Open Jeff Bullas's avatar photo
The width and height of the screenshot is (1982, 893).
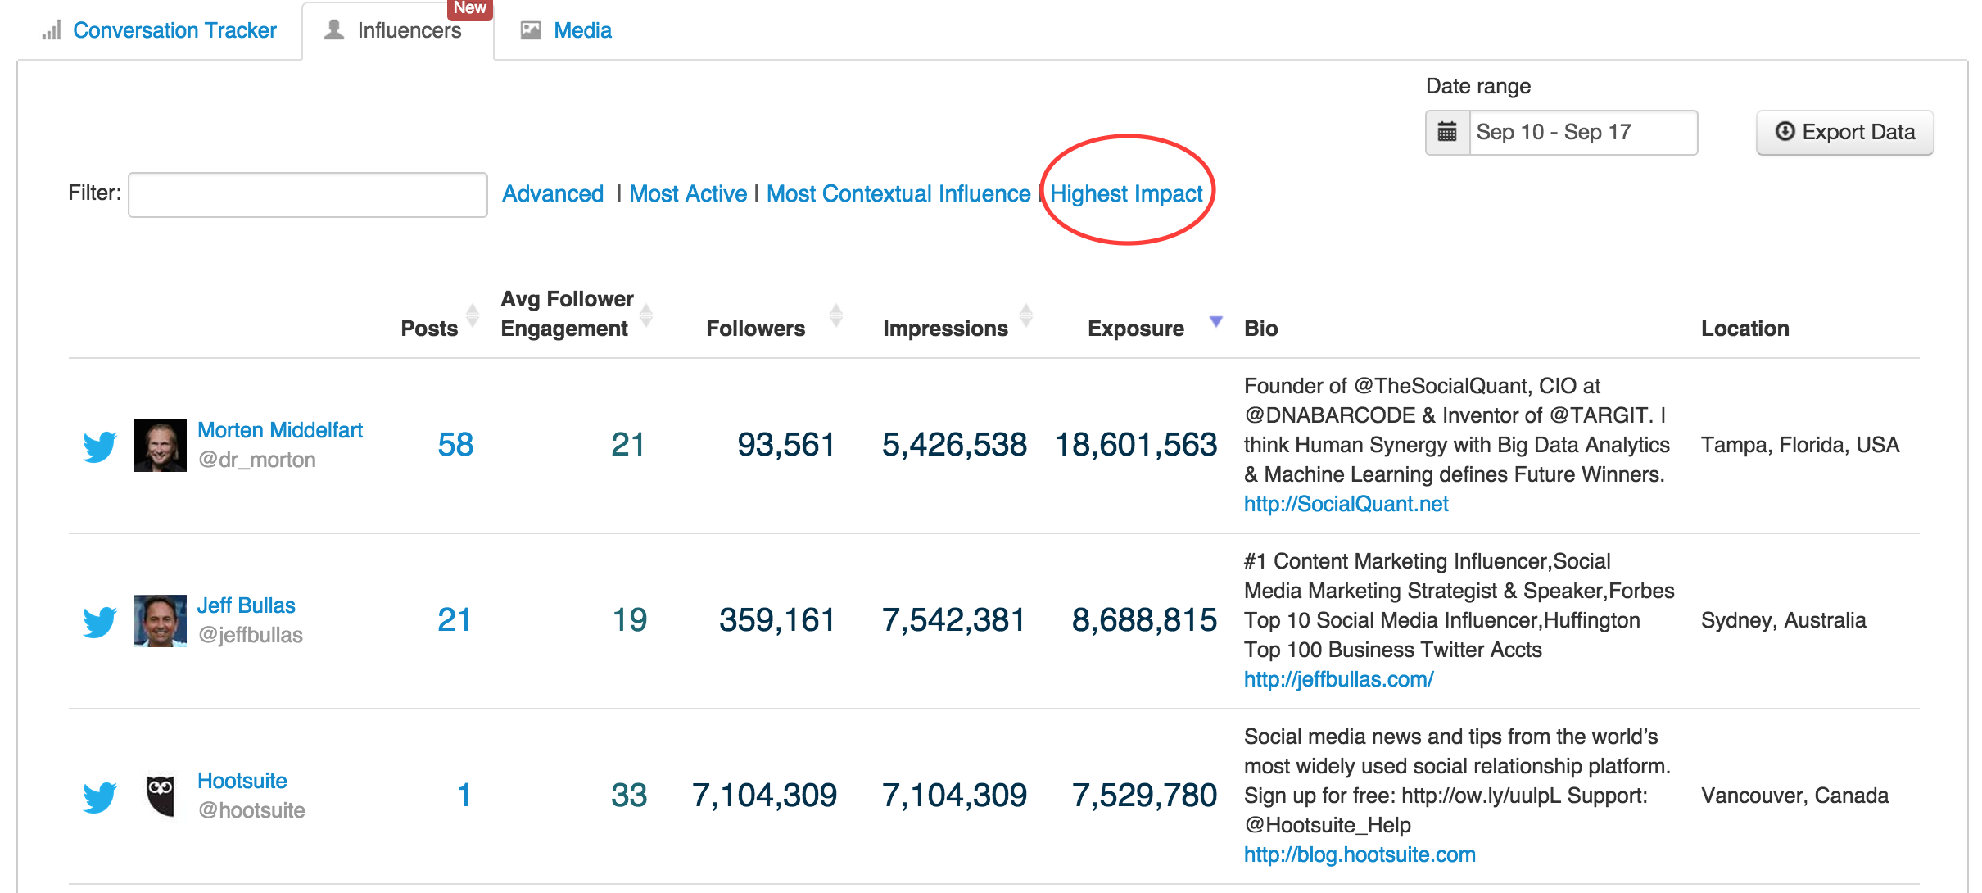pos(161,621)
